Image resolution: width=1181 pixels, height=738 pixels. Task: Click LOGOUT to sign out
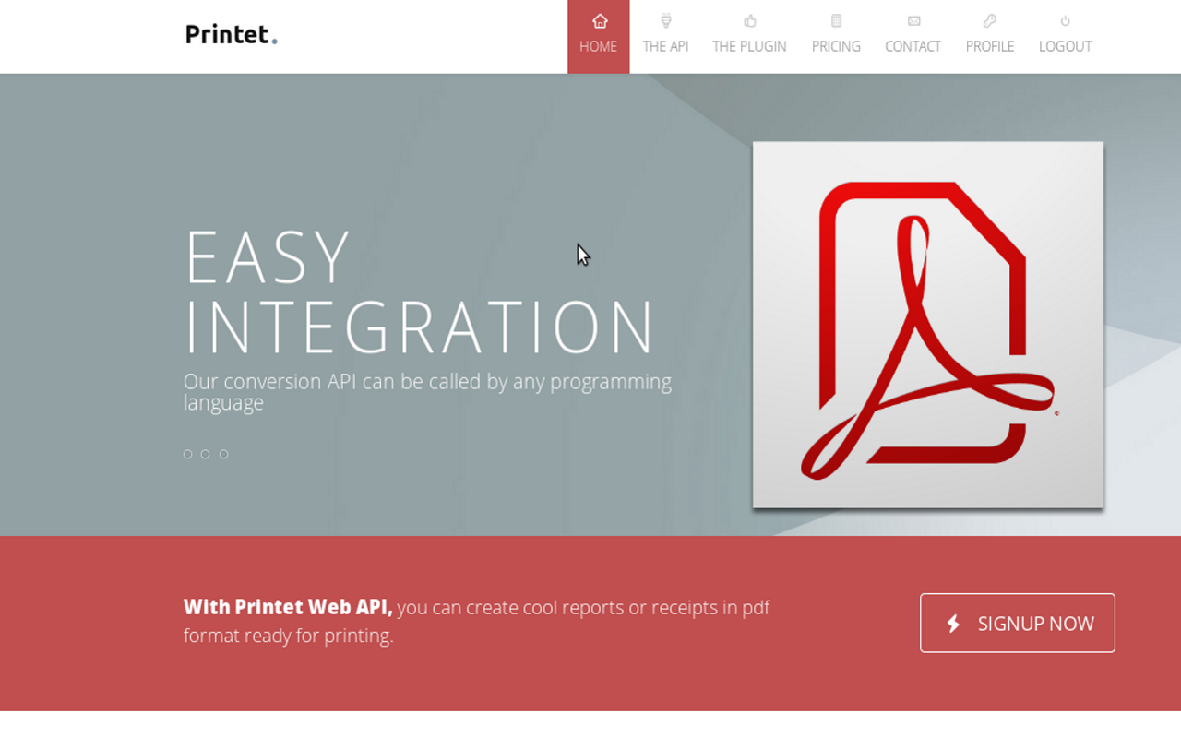[x=1065, y=46]
